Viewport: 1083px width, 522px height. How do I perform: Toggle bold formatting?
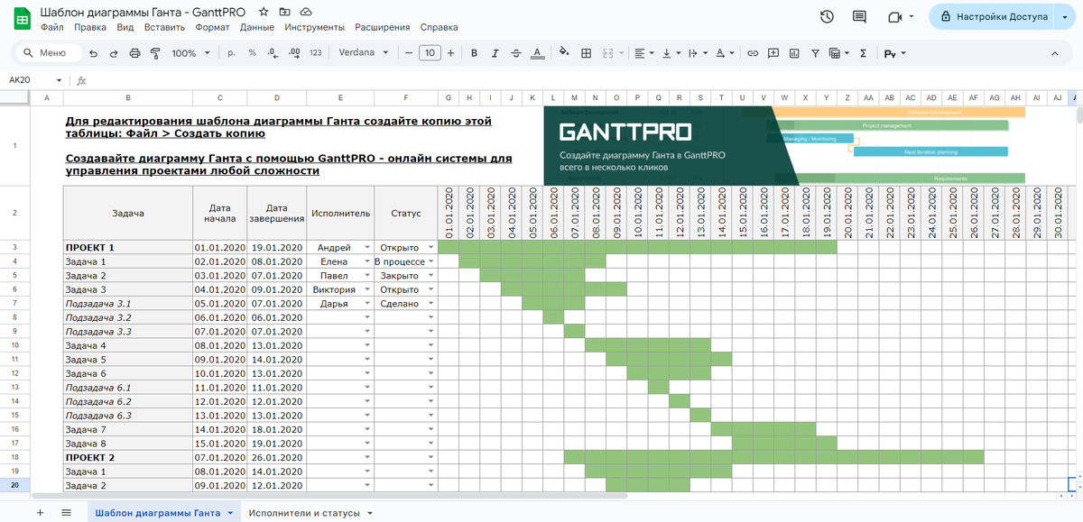point(474,53)
